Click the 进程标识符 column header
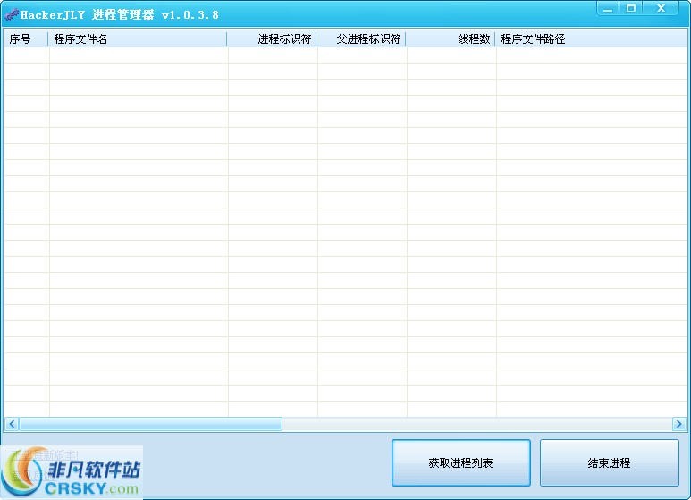This screenshot has height=500, width=691. point(272,38)
